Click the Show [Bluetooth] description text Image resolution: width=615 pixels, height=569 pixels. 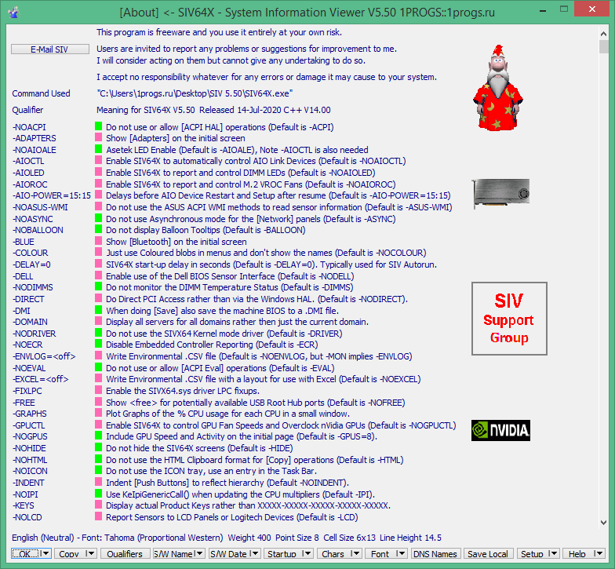176,242
